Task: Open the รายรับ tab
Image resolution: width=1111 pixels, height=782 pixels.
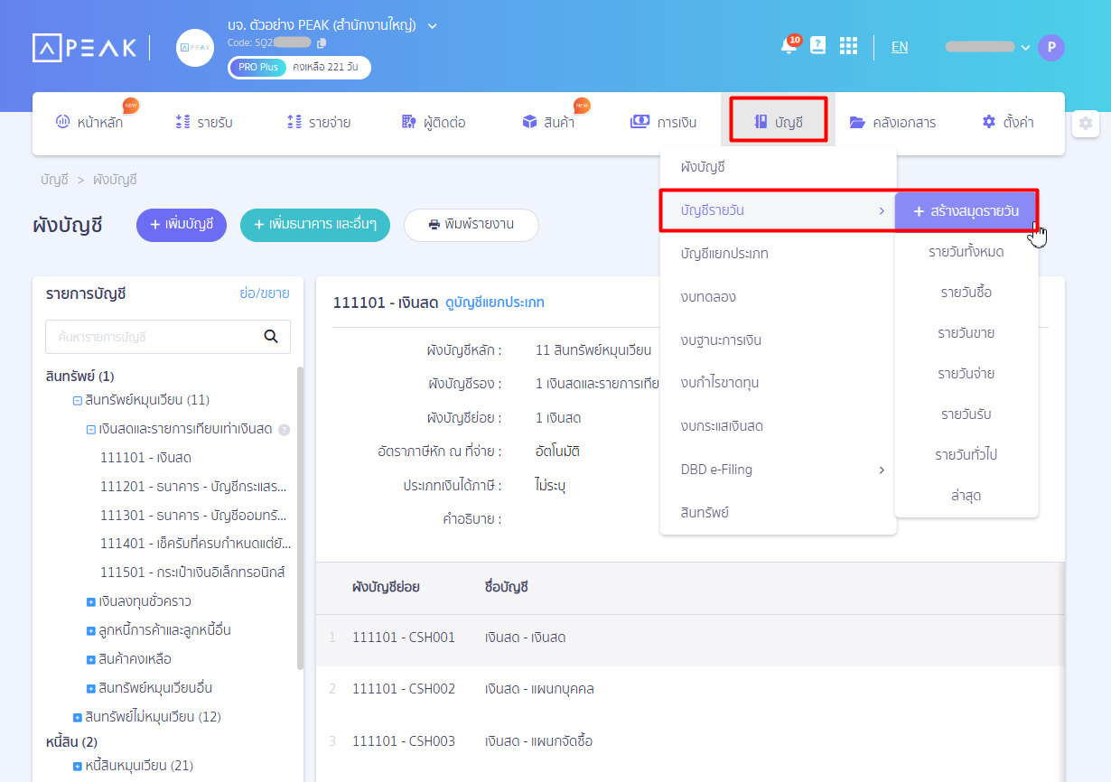Action: coord(204,122)
